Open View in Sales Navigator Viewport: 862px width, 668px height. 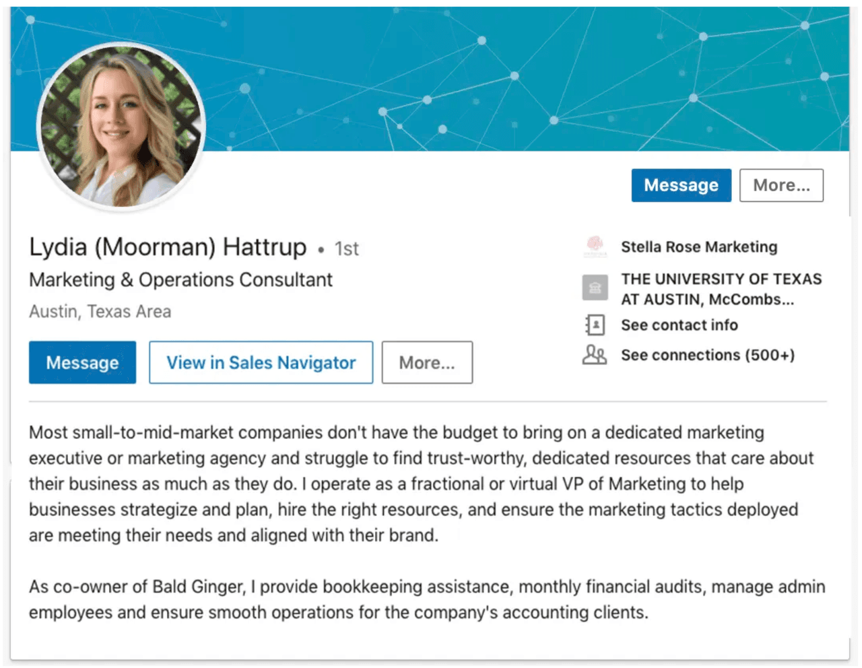coord(261,363)
